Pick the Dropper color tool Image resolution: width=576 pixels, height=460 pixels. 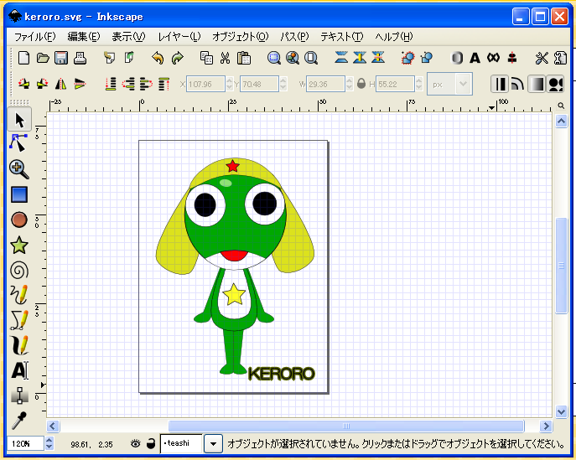(19, 421)
